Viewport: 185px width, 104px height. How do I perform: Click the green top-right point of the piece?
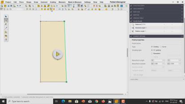[64, 21]
